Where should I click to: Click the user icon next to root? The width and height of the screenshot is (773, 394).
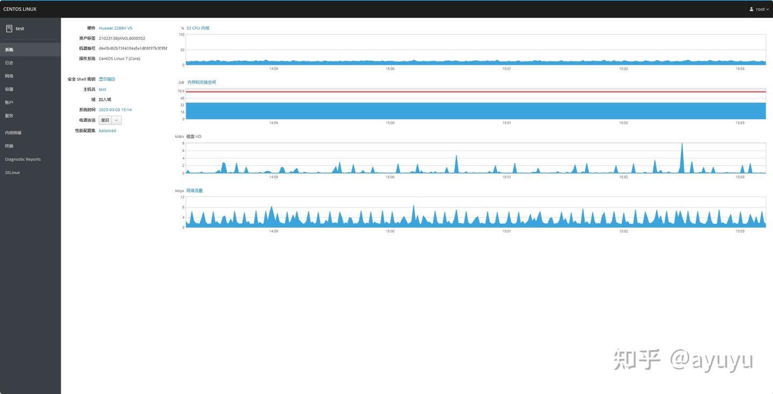click(x=752, y=9)
